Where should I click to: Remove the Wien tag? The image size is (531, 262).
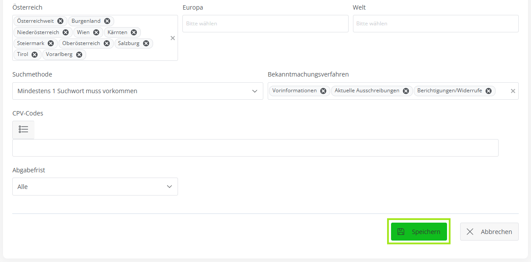tap(96, 32)
